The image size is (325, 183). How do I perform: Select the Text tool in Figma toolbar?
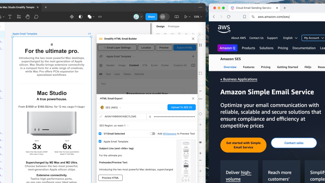(10, 17)
